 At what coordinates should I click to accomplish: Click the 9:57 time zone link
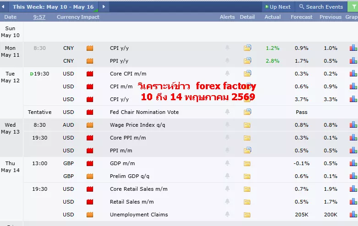(39, 17)
